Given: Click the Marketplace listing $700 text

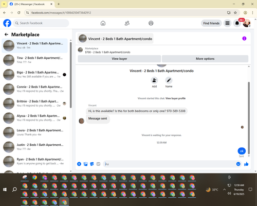Looking at the screenshot, I should (x=107, y=52).
